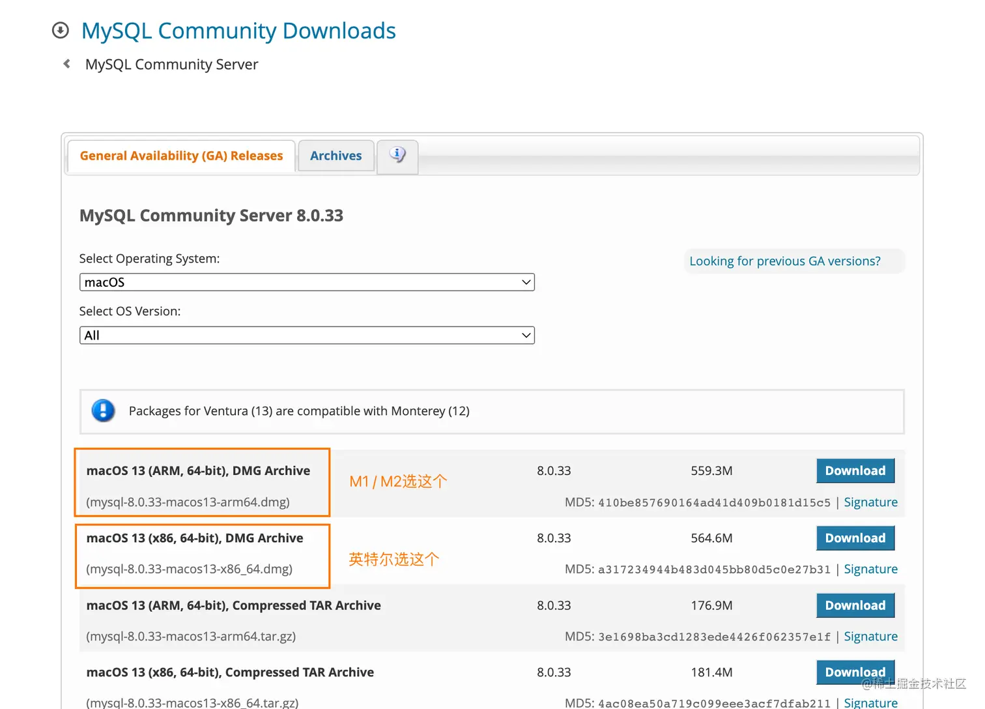Open Signature link for x86_64.tar.gz package
985x709 pixels.
[871, 702]
